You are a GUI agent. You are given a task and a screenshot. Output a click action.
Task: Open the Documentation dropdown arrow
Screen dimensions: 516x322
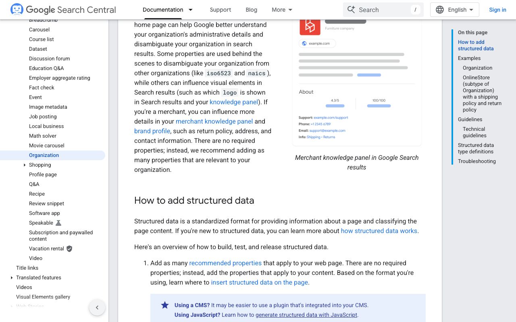191,10
